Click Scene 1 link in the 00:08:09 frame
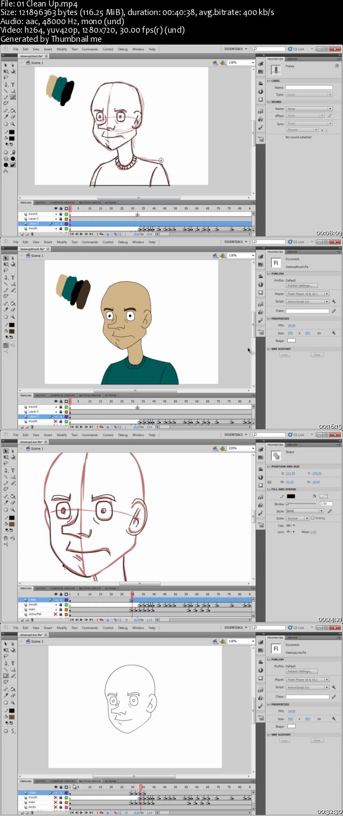This screenshot has width=343, height=816. point(38,63)
